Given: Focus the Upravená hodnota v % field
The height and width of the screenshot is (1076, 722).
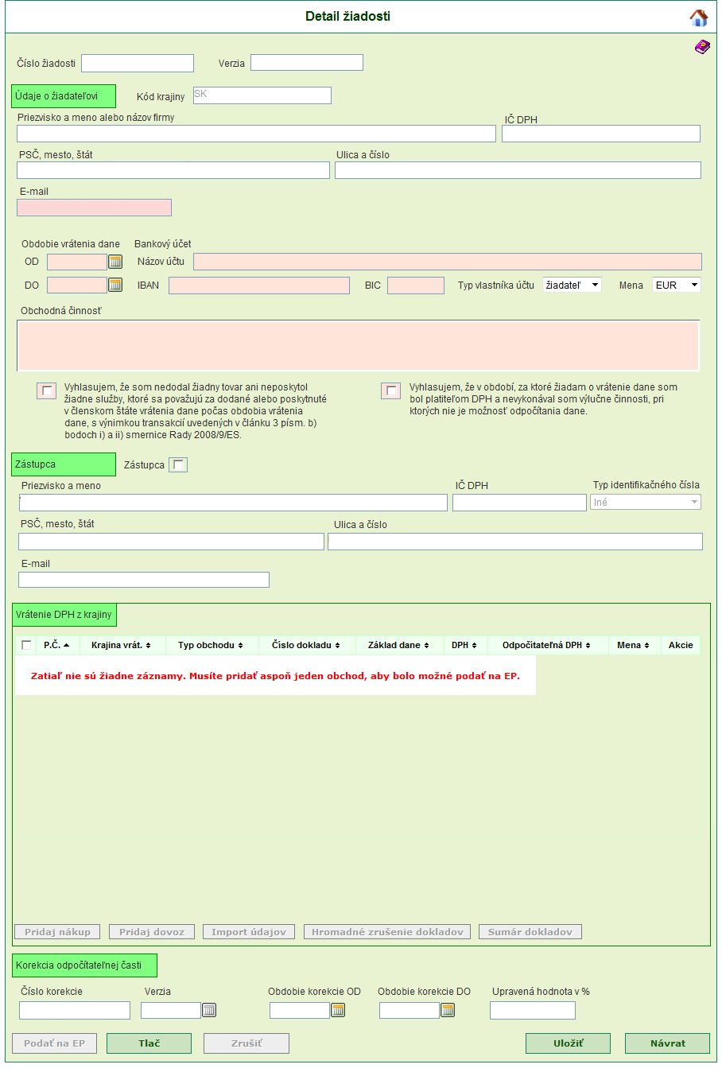Looking at the screenshot, I should [533, 1010].
